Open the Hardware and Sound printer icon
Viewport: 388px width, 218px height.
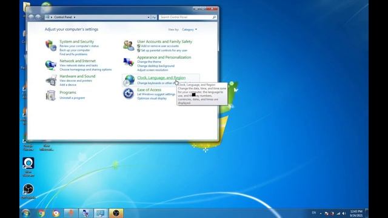click(51, 81)
